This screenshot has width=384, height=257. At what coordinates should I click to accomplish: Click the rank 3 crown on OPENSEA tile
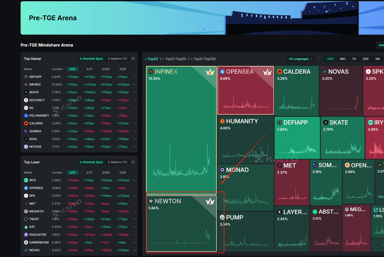point(268,72)
